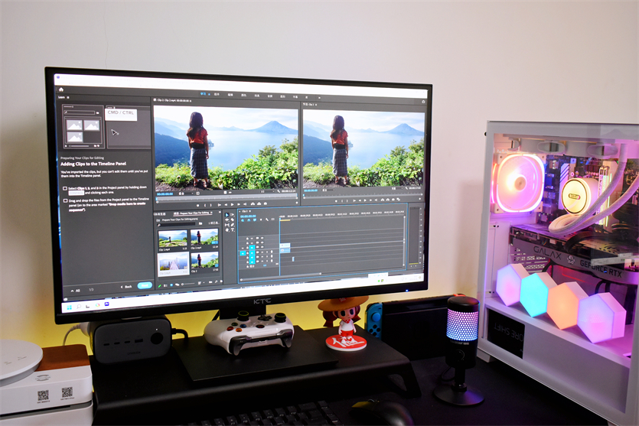Check the 'Select Clips 1, 2, and 3' step checkbox
This screenshot has width=639, height=426.
(x=65, y=188)
